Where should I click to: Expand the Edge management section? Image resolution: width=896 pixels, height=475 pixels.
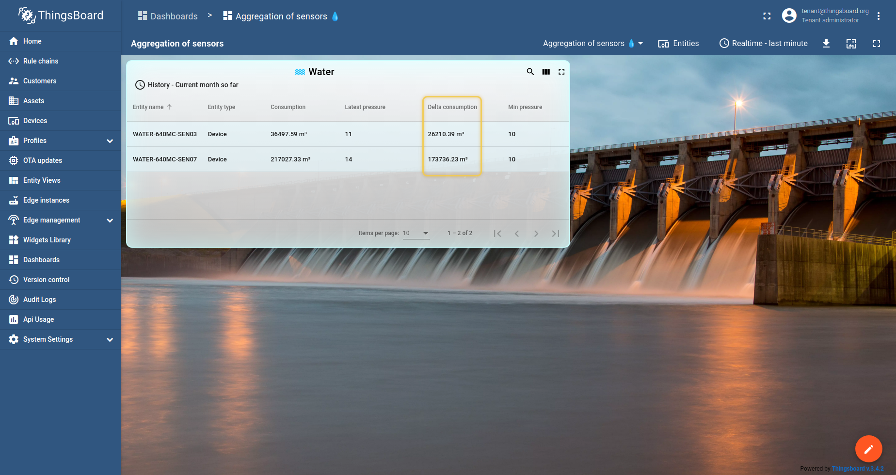point(110,221)
